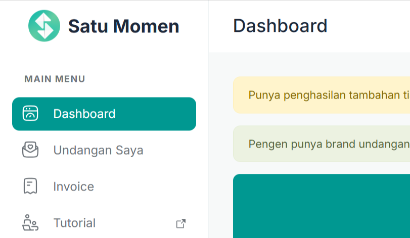
Task: Click the Undangan Saya envelope heart icon
Action: coord(30,150)
